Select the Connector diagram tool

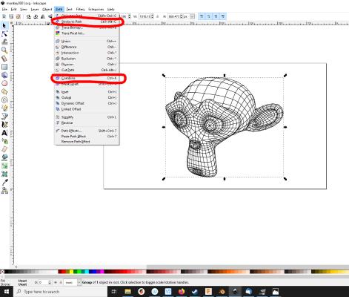tap(4, 191)
